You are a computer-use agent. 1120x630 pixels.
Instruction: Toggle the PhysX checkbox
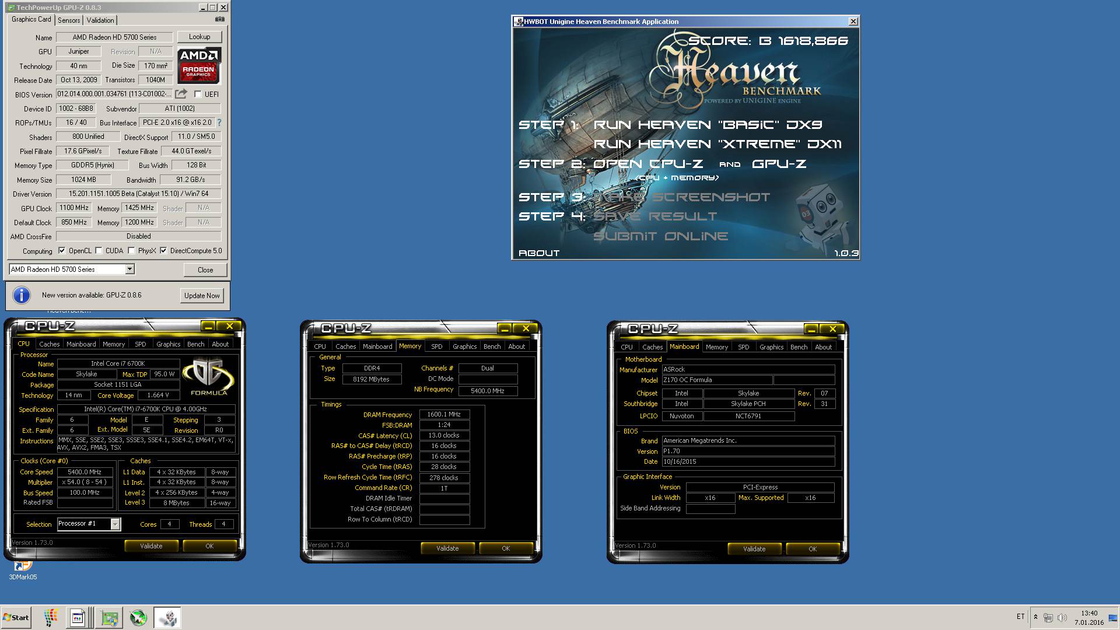point(132,251)
